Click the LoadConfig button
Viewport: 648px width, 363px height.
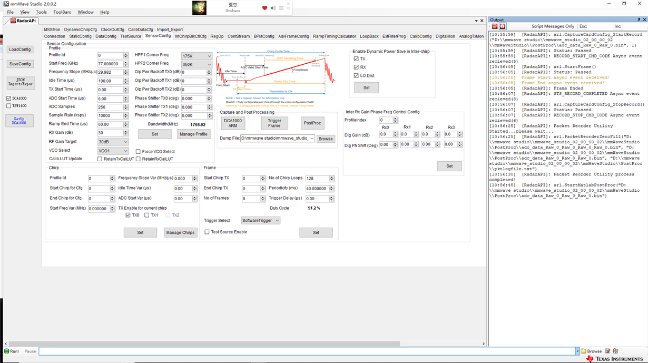pos(20,50)
